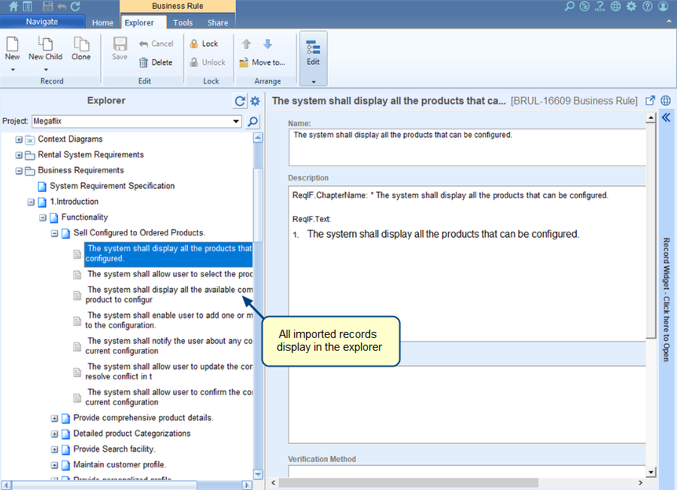
Task: Open the settings gear in the title bar
Action: (x=632, y=6)
